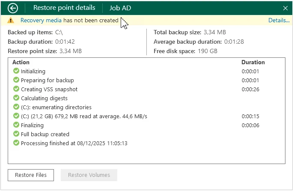The width and height of the screenshot is (294, 191).
Task: Click the Job AD title label
Action: point(120,8)
